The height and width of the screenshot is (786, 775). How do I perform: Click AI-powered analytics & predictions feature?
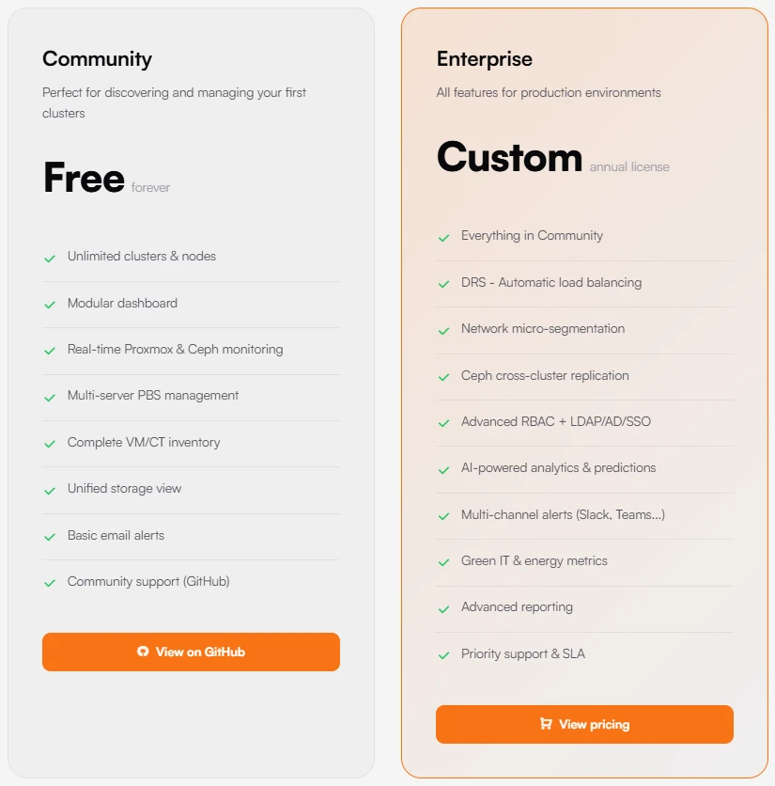point(558,467)
